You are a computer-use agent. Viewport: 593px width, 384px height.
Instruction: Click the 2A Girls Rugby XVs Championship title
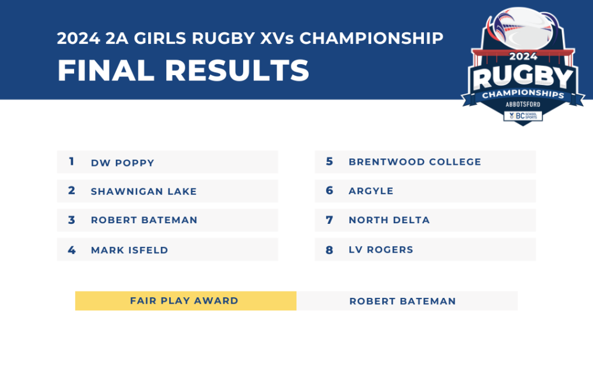tap(250, 38)
